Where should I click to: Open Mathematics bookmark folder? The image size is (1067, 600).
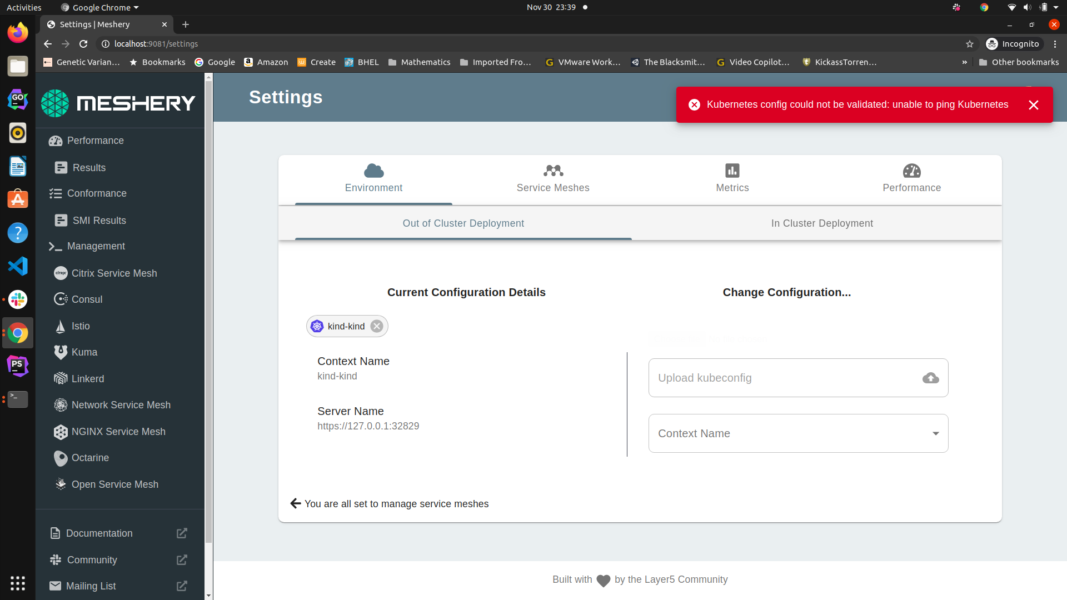coord(420,62)
